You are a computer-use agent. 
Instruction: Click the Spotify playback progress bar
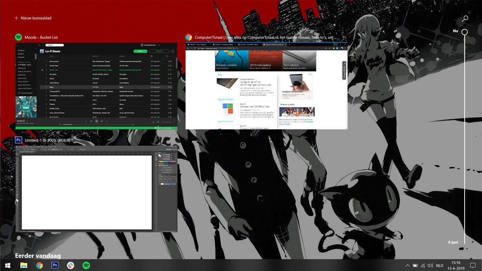(96, 124)
